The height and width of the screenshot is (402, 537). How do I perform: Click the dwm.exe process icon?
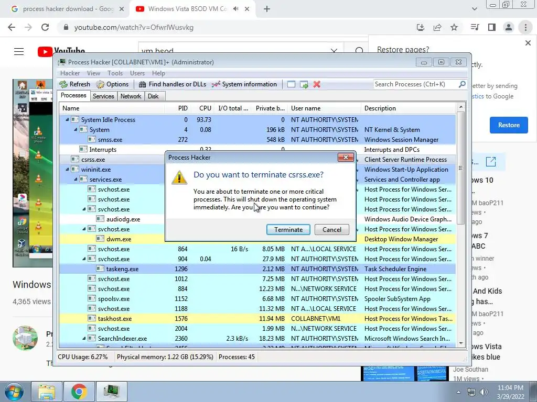pos(100,239)
